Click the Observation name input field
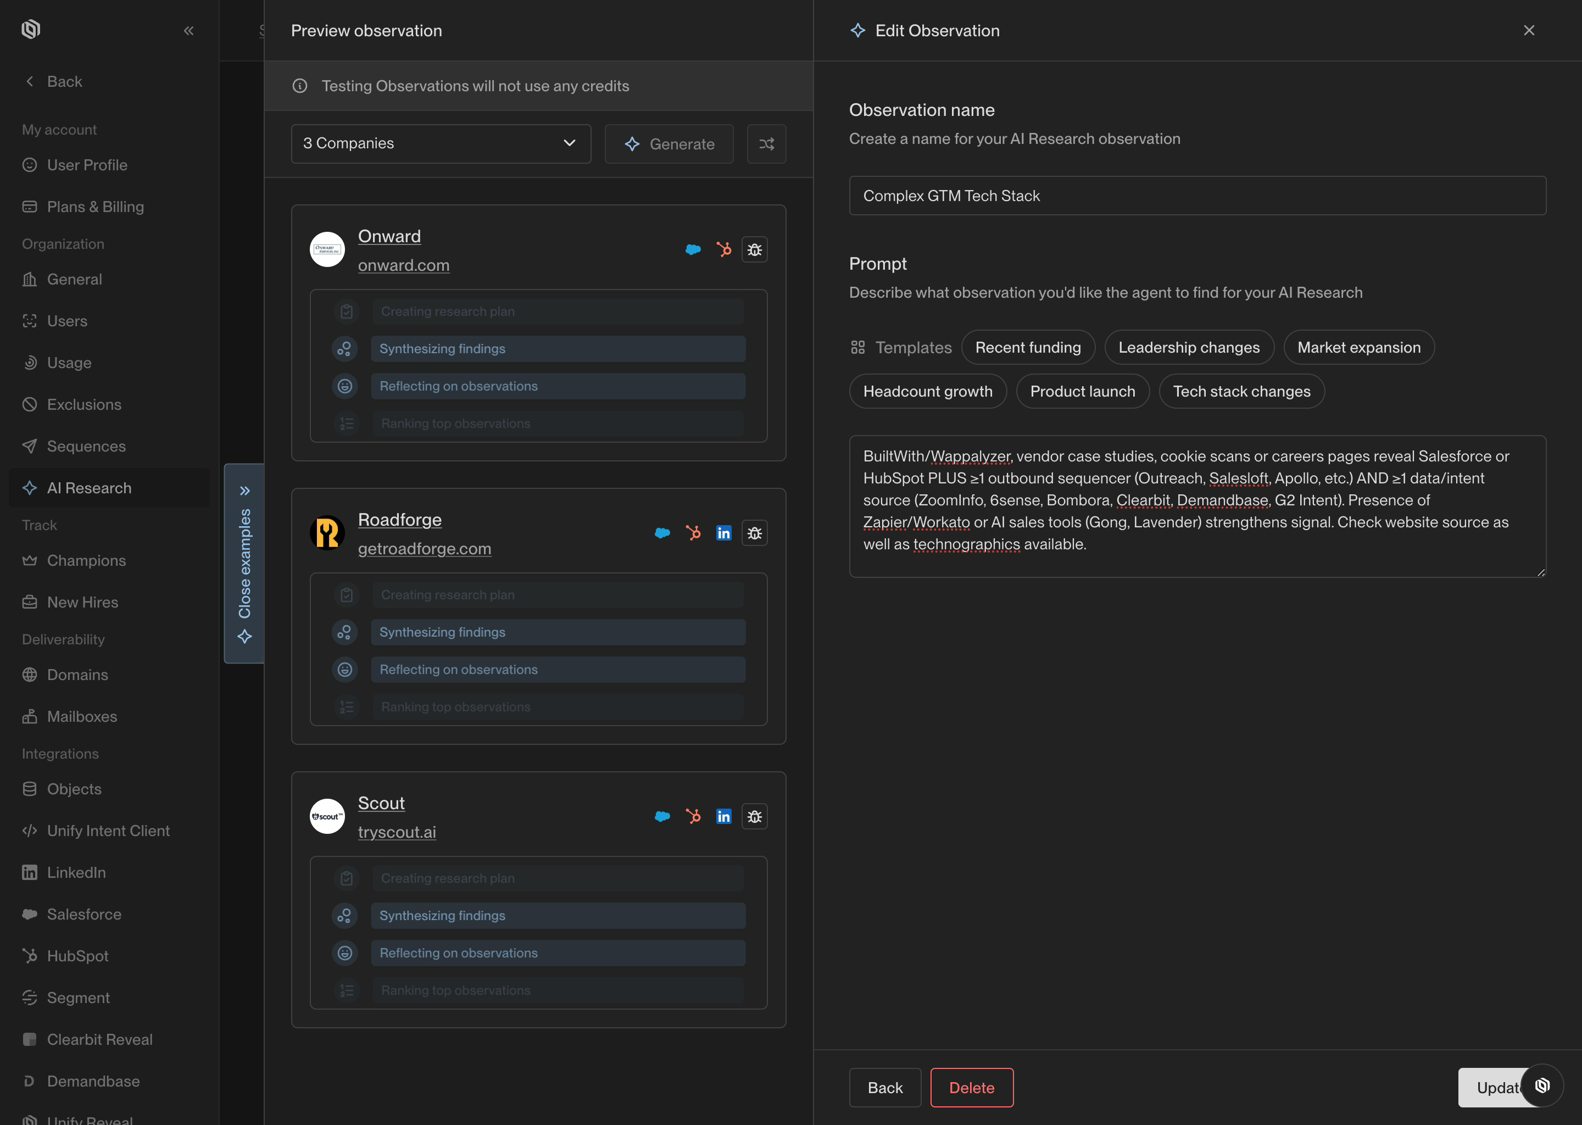Screen dimensions: 1582x1125 [x=1197, y=196]
